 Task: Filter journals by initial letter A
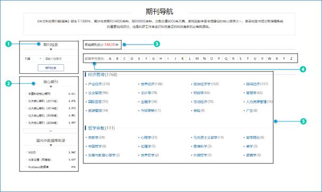click(110, 58)
